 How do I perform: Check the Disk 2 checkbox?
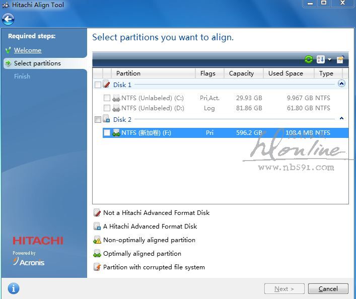98,119
